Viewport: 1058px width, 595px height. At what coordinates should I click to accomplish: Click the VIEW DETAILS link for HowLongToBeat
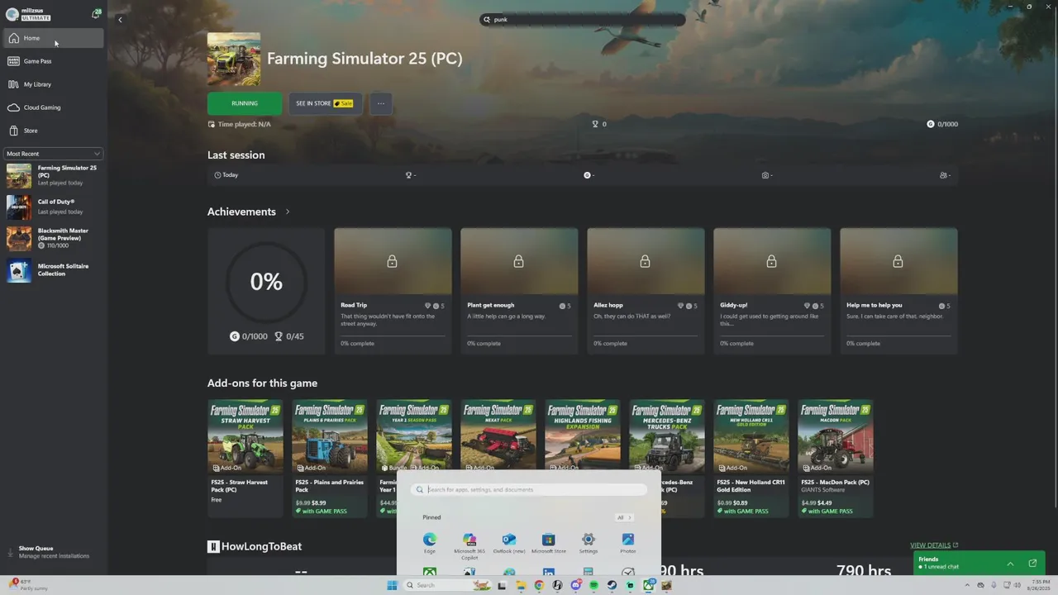click(x=934, y=545)
